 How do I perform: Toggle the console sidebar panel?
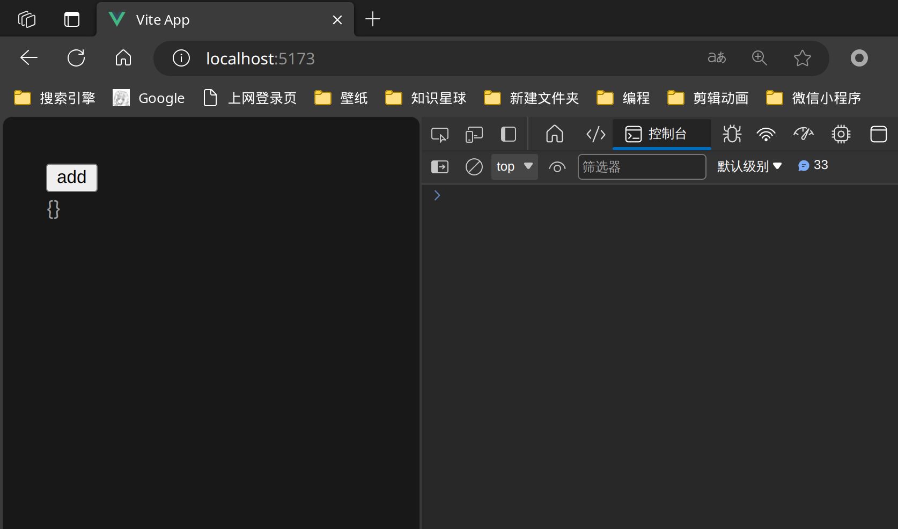pos(440,167)
